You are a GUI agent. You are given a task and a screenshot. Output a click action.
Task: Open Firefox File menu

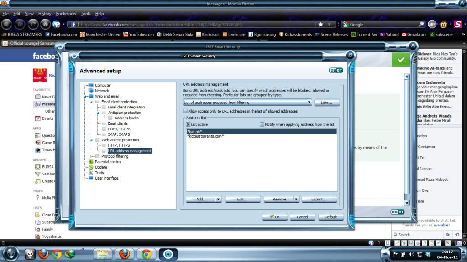click(5, 14)
